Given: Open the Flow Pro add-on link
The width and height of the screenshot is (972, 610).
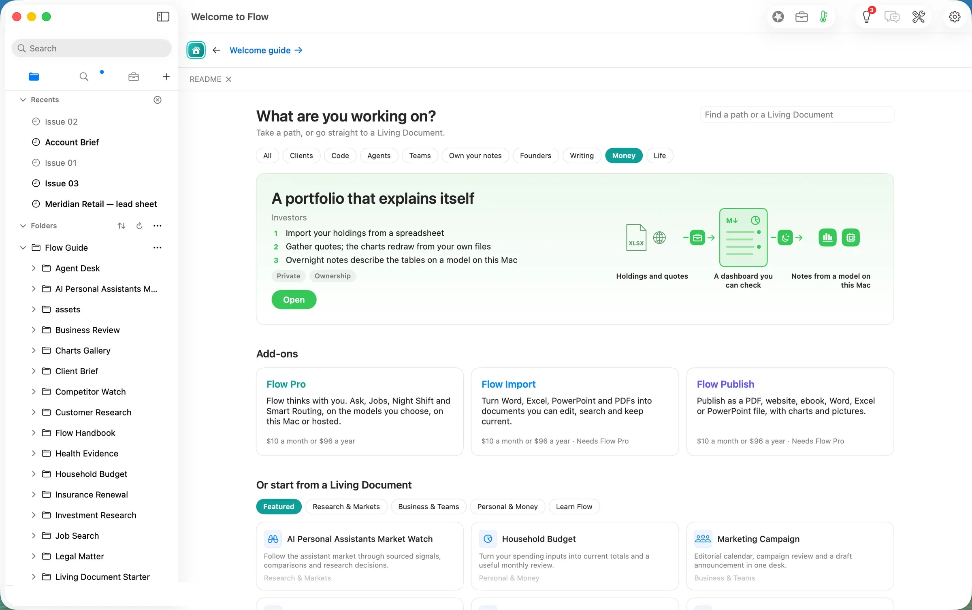Looking at the screenshot, I should coord(286,384).
